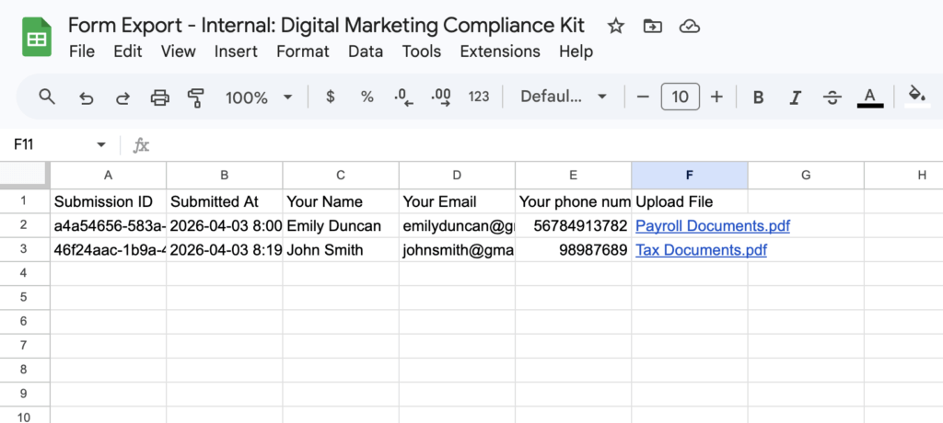Select the Submission ID header cell

109,201
